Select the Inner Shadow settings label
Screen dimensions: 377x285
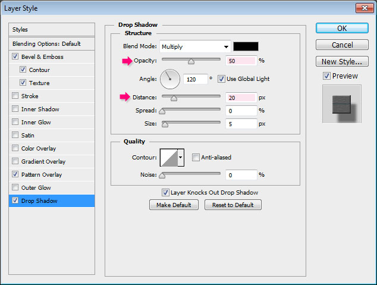[40, 109]
